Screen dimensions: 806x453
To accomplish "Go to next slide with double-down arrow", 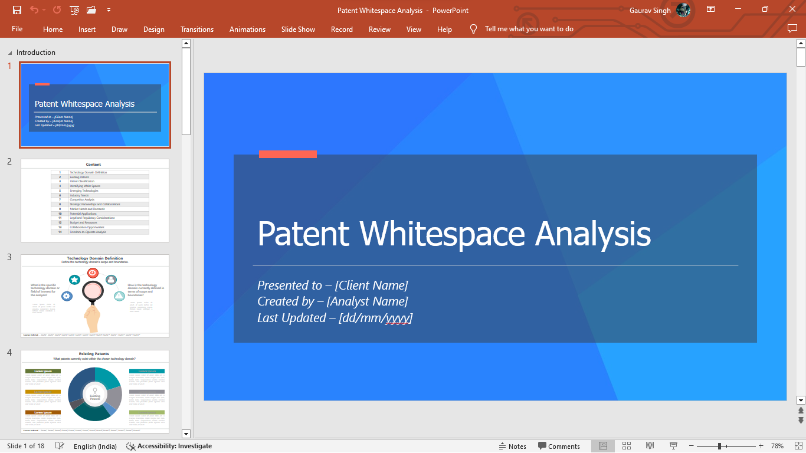I will coord(801,420).
